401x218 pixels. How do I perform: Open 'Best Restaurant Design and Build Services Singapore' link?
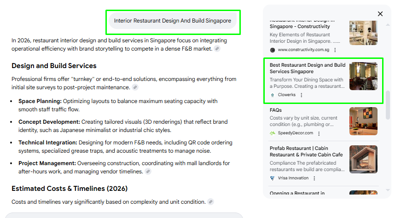pos(307,69)
